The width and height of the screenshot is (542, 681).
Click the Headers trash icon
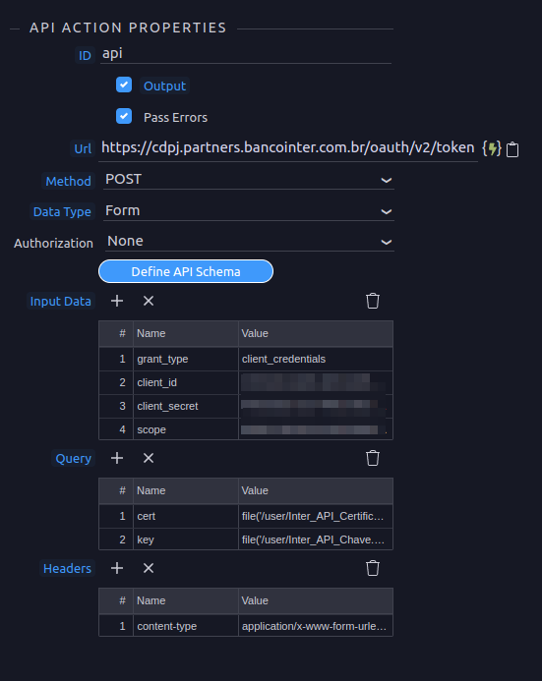tap(373, 568)
